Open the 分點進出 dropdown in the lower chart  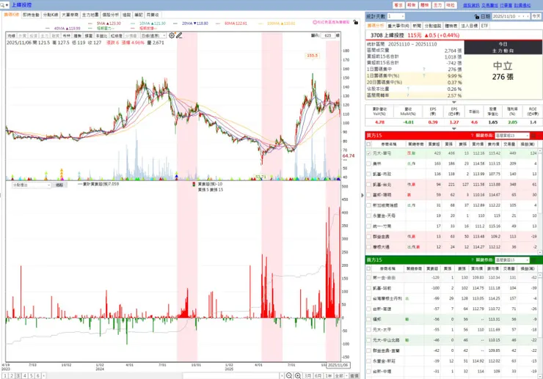click(x=32, y=185)
